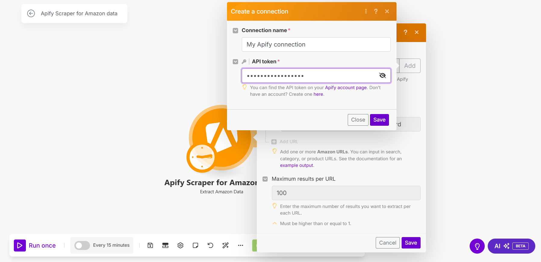Open scenario settings gear icon

(180, 245)
